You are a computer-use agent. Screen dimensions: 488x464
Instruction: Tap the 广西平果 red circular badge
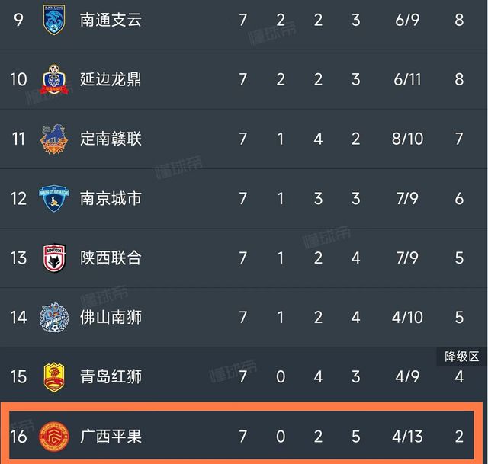[54, 437]
